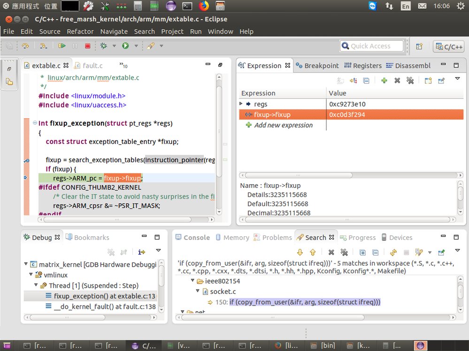Image resolution: width=469 pixels, height=351 pixels.
Task: Resume execution with the green Resume icon
Action: (62, 45)
